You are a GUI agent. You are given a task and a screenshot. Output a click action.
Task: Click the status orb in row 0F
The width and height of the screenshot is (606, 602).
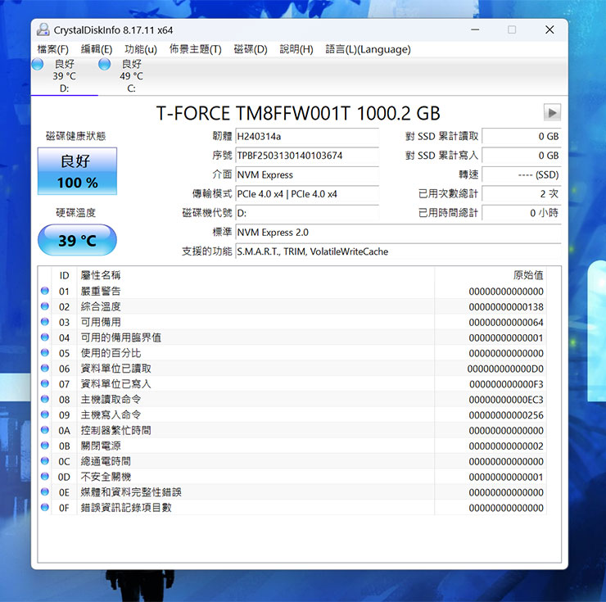[x=45, y=507]
